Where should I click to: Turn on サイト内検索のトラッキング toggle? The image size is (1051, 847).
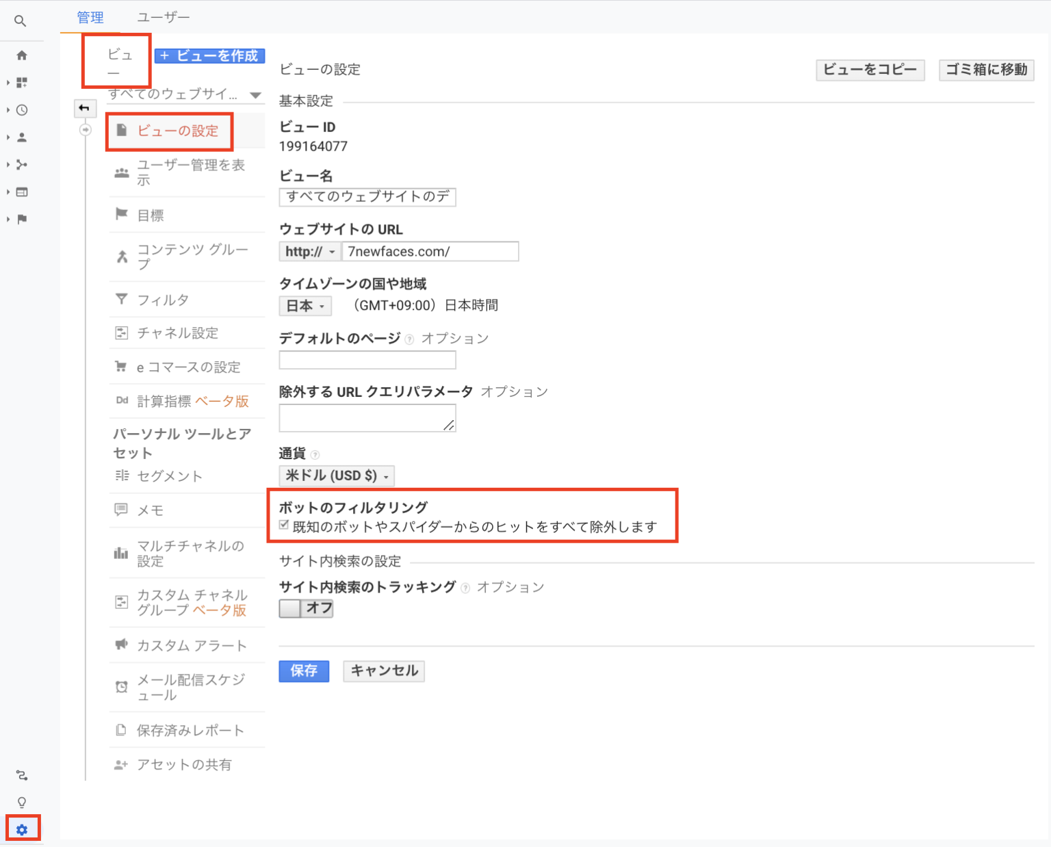point(305,608)
